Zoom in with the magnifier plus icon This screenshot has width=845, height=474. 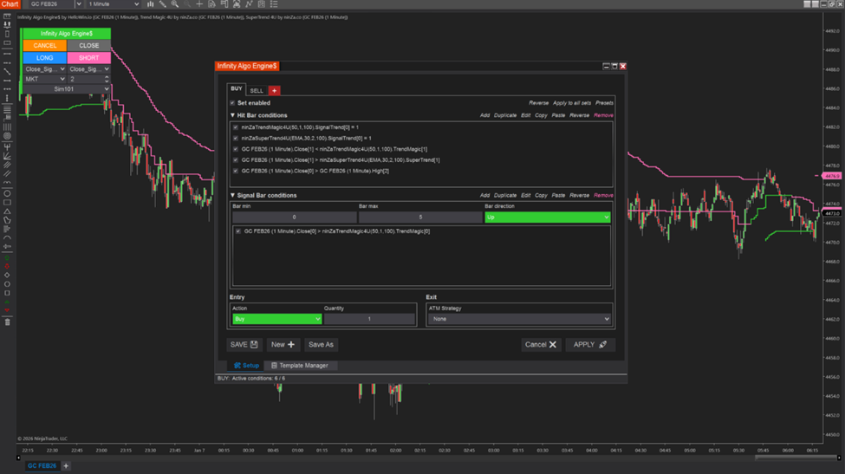point(174,3)
